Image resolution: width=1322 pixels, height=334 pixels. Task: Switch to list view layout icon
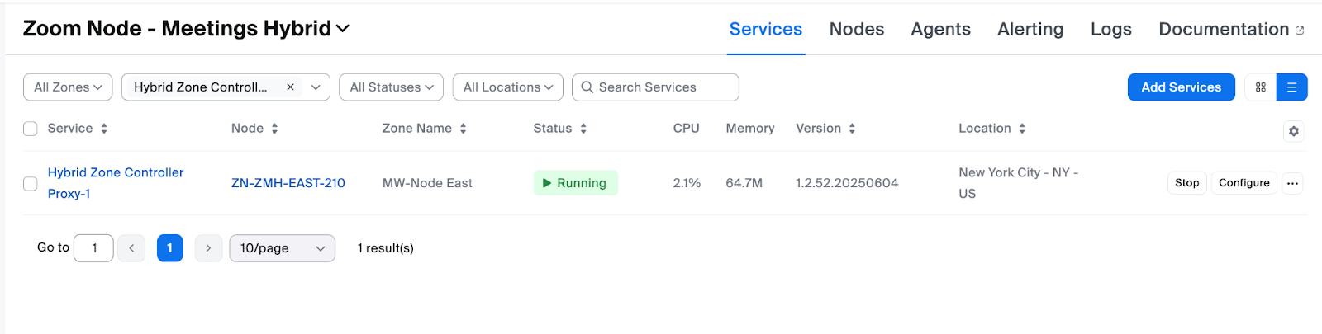coord(1291,87)
